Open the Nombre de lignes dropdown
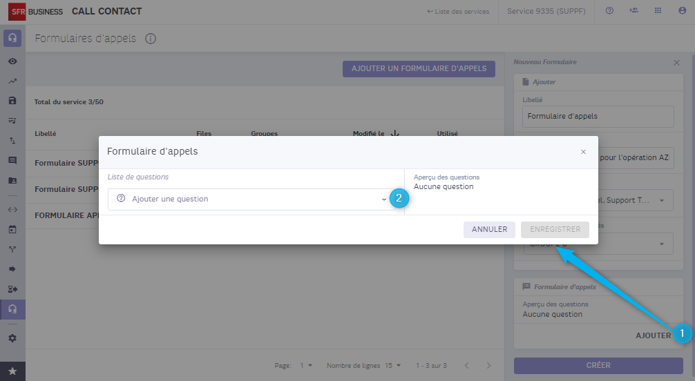 point(392,366)
